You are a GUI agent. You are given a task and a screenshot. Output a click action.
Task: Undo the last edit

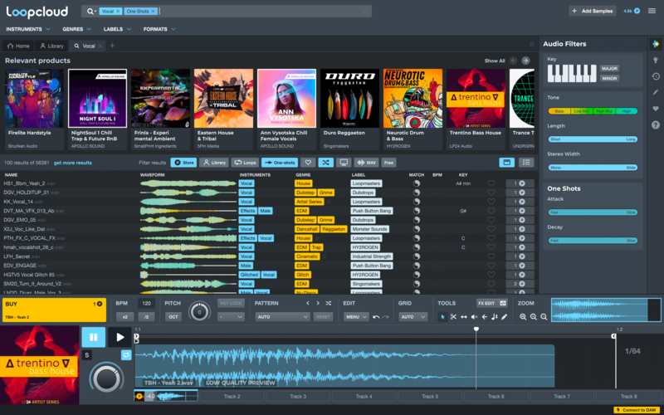[376, 317]
